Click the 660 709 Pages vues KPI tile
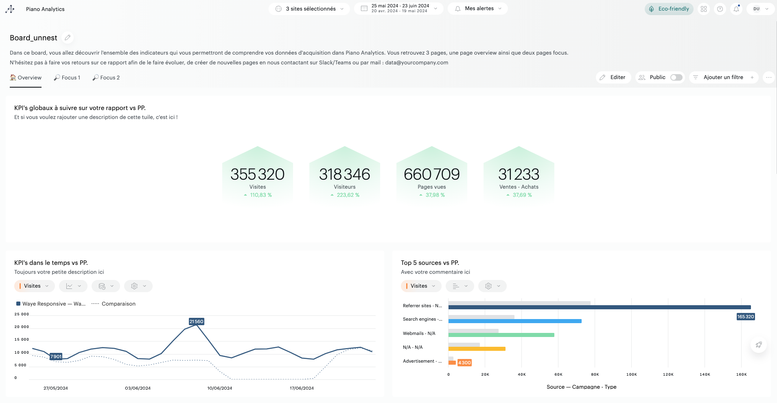 coord(432,175)
